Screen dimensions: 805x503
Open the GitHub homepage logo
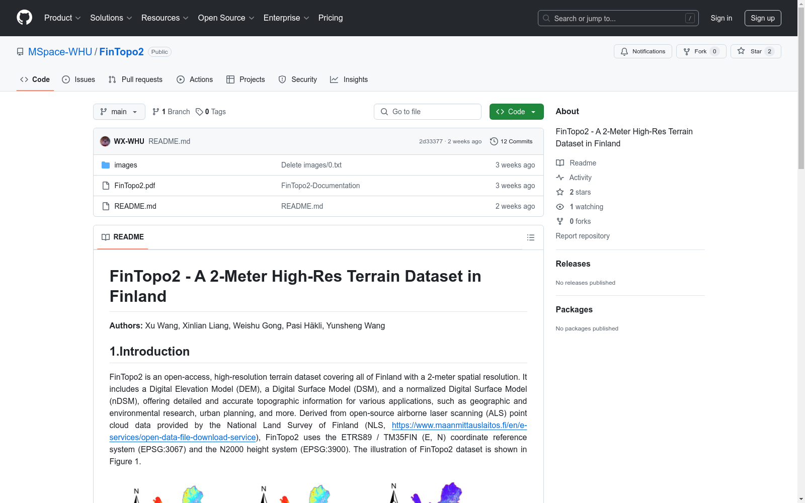coord(24,18)
